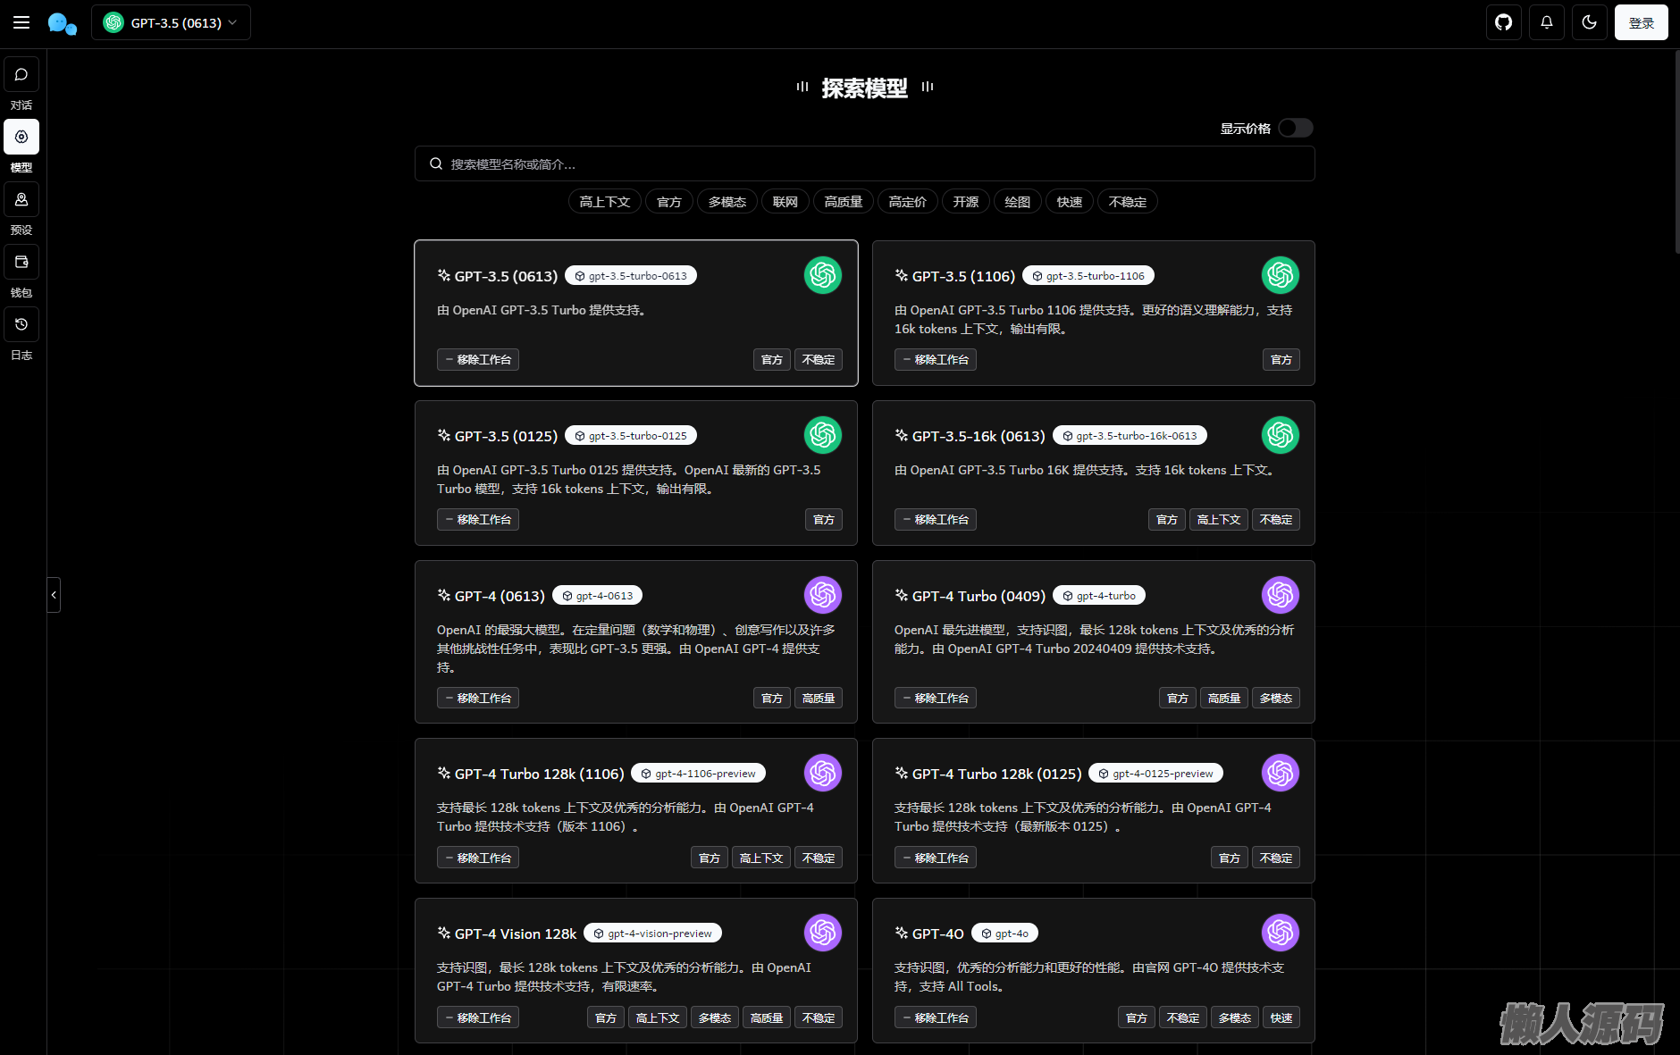The width and height of the screenshot is (1680, 1055).
Task: Switch theme with the moon icon
Action: click(1590, 22)
